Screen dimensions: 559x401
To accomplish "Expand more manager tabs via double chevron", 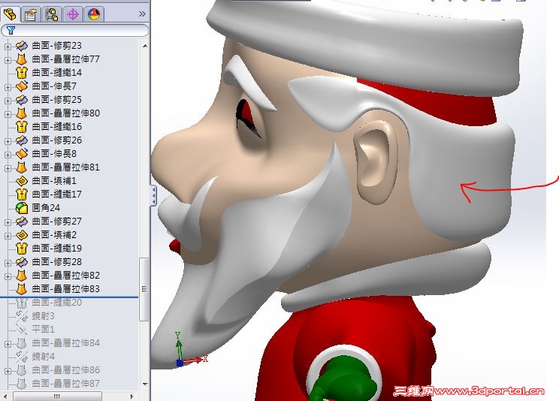I will (x=142, y=14).
